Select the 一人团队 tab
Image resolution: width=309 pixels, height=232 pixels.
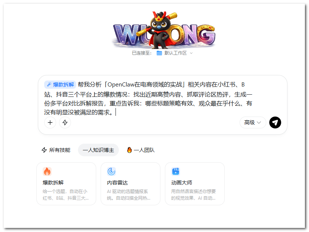(141, 150)
